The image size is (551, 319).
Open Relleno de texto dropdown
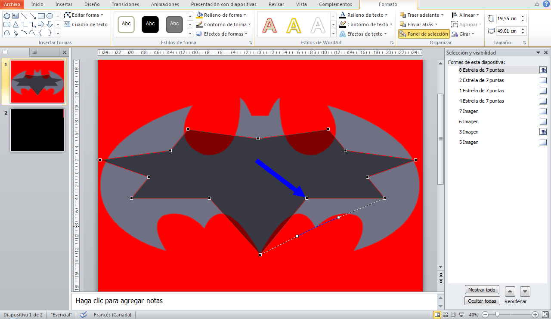364,15
